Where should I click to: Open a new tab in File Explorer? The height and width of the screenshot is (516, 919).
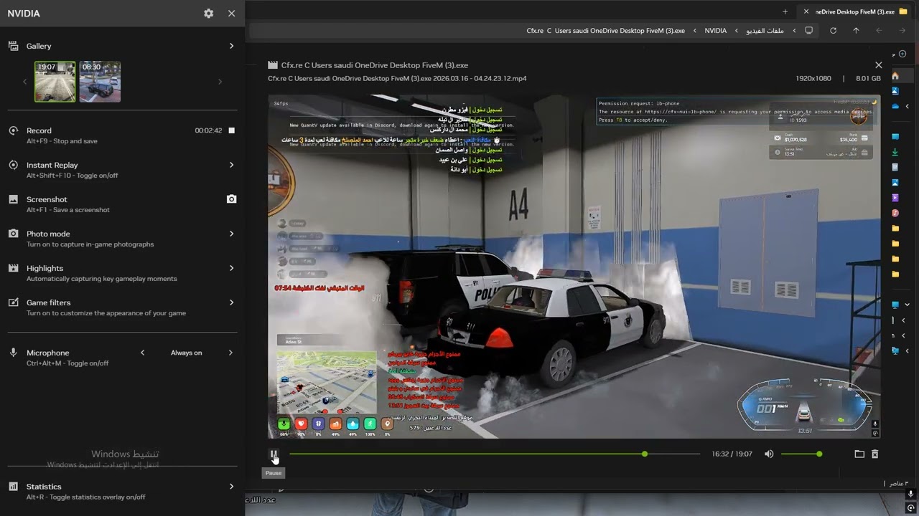pos(785,11)
